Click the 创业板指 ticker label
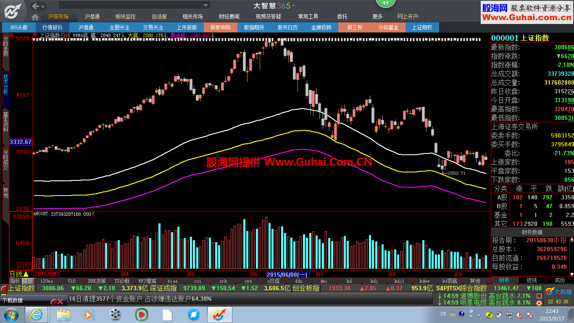Screen dimensions: 574x323 306,288
